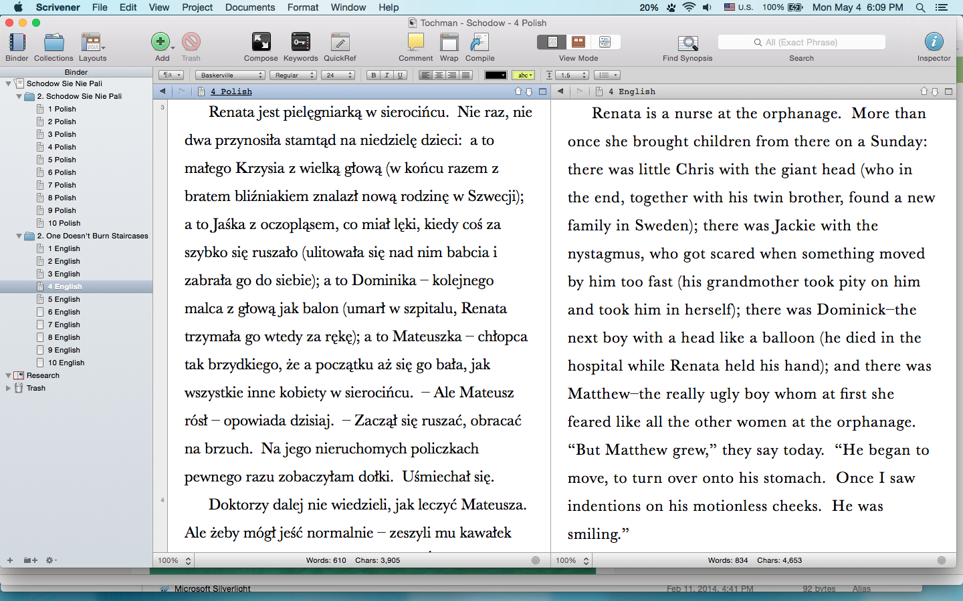This screenshot has width=963, height=601.
Task: Click the add item plus icon in binder footer
Action: (10, 560)
